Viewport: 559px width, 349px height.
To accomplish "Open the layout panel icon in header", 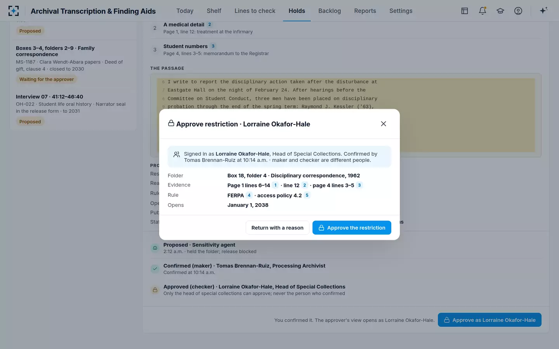I will pos(465,11).
